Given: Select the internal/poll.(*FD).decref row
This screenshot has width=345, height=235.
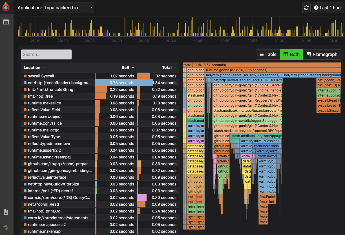Looking at the screenshot, I should (x=100, y=191).
